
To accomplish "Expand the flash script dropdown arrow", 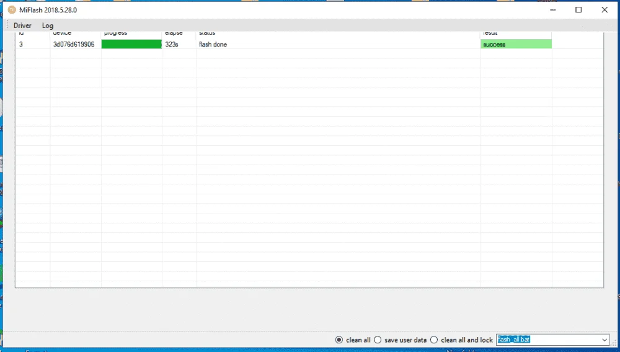I will 604,340.
